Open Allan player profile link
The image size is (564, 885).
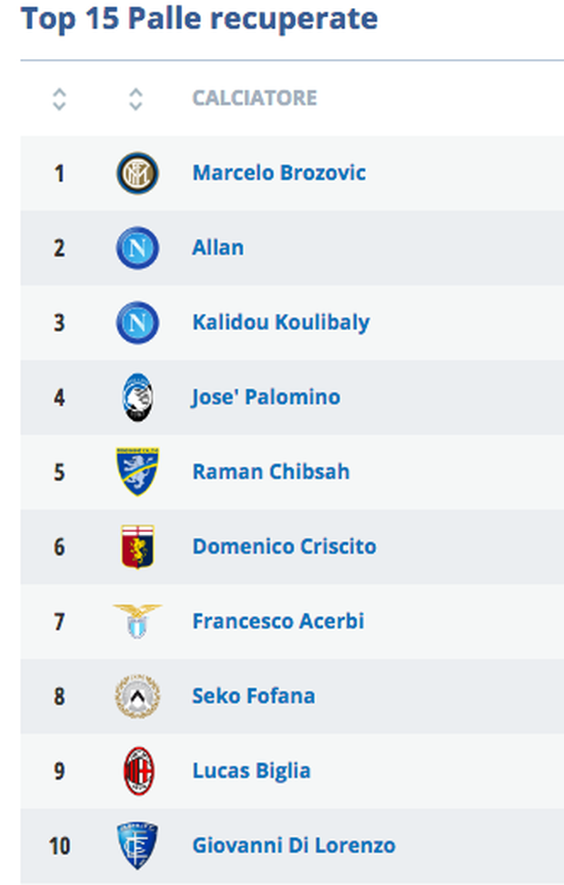pyautogui.click(x=217, y=247)
